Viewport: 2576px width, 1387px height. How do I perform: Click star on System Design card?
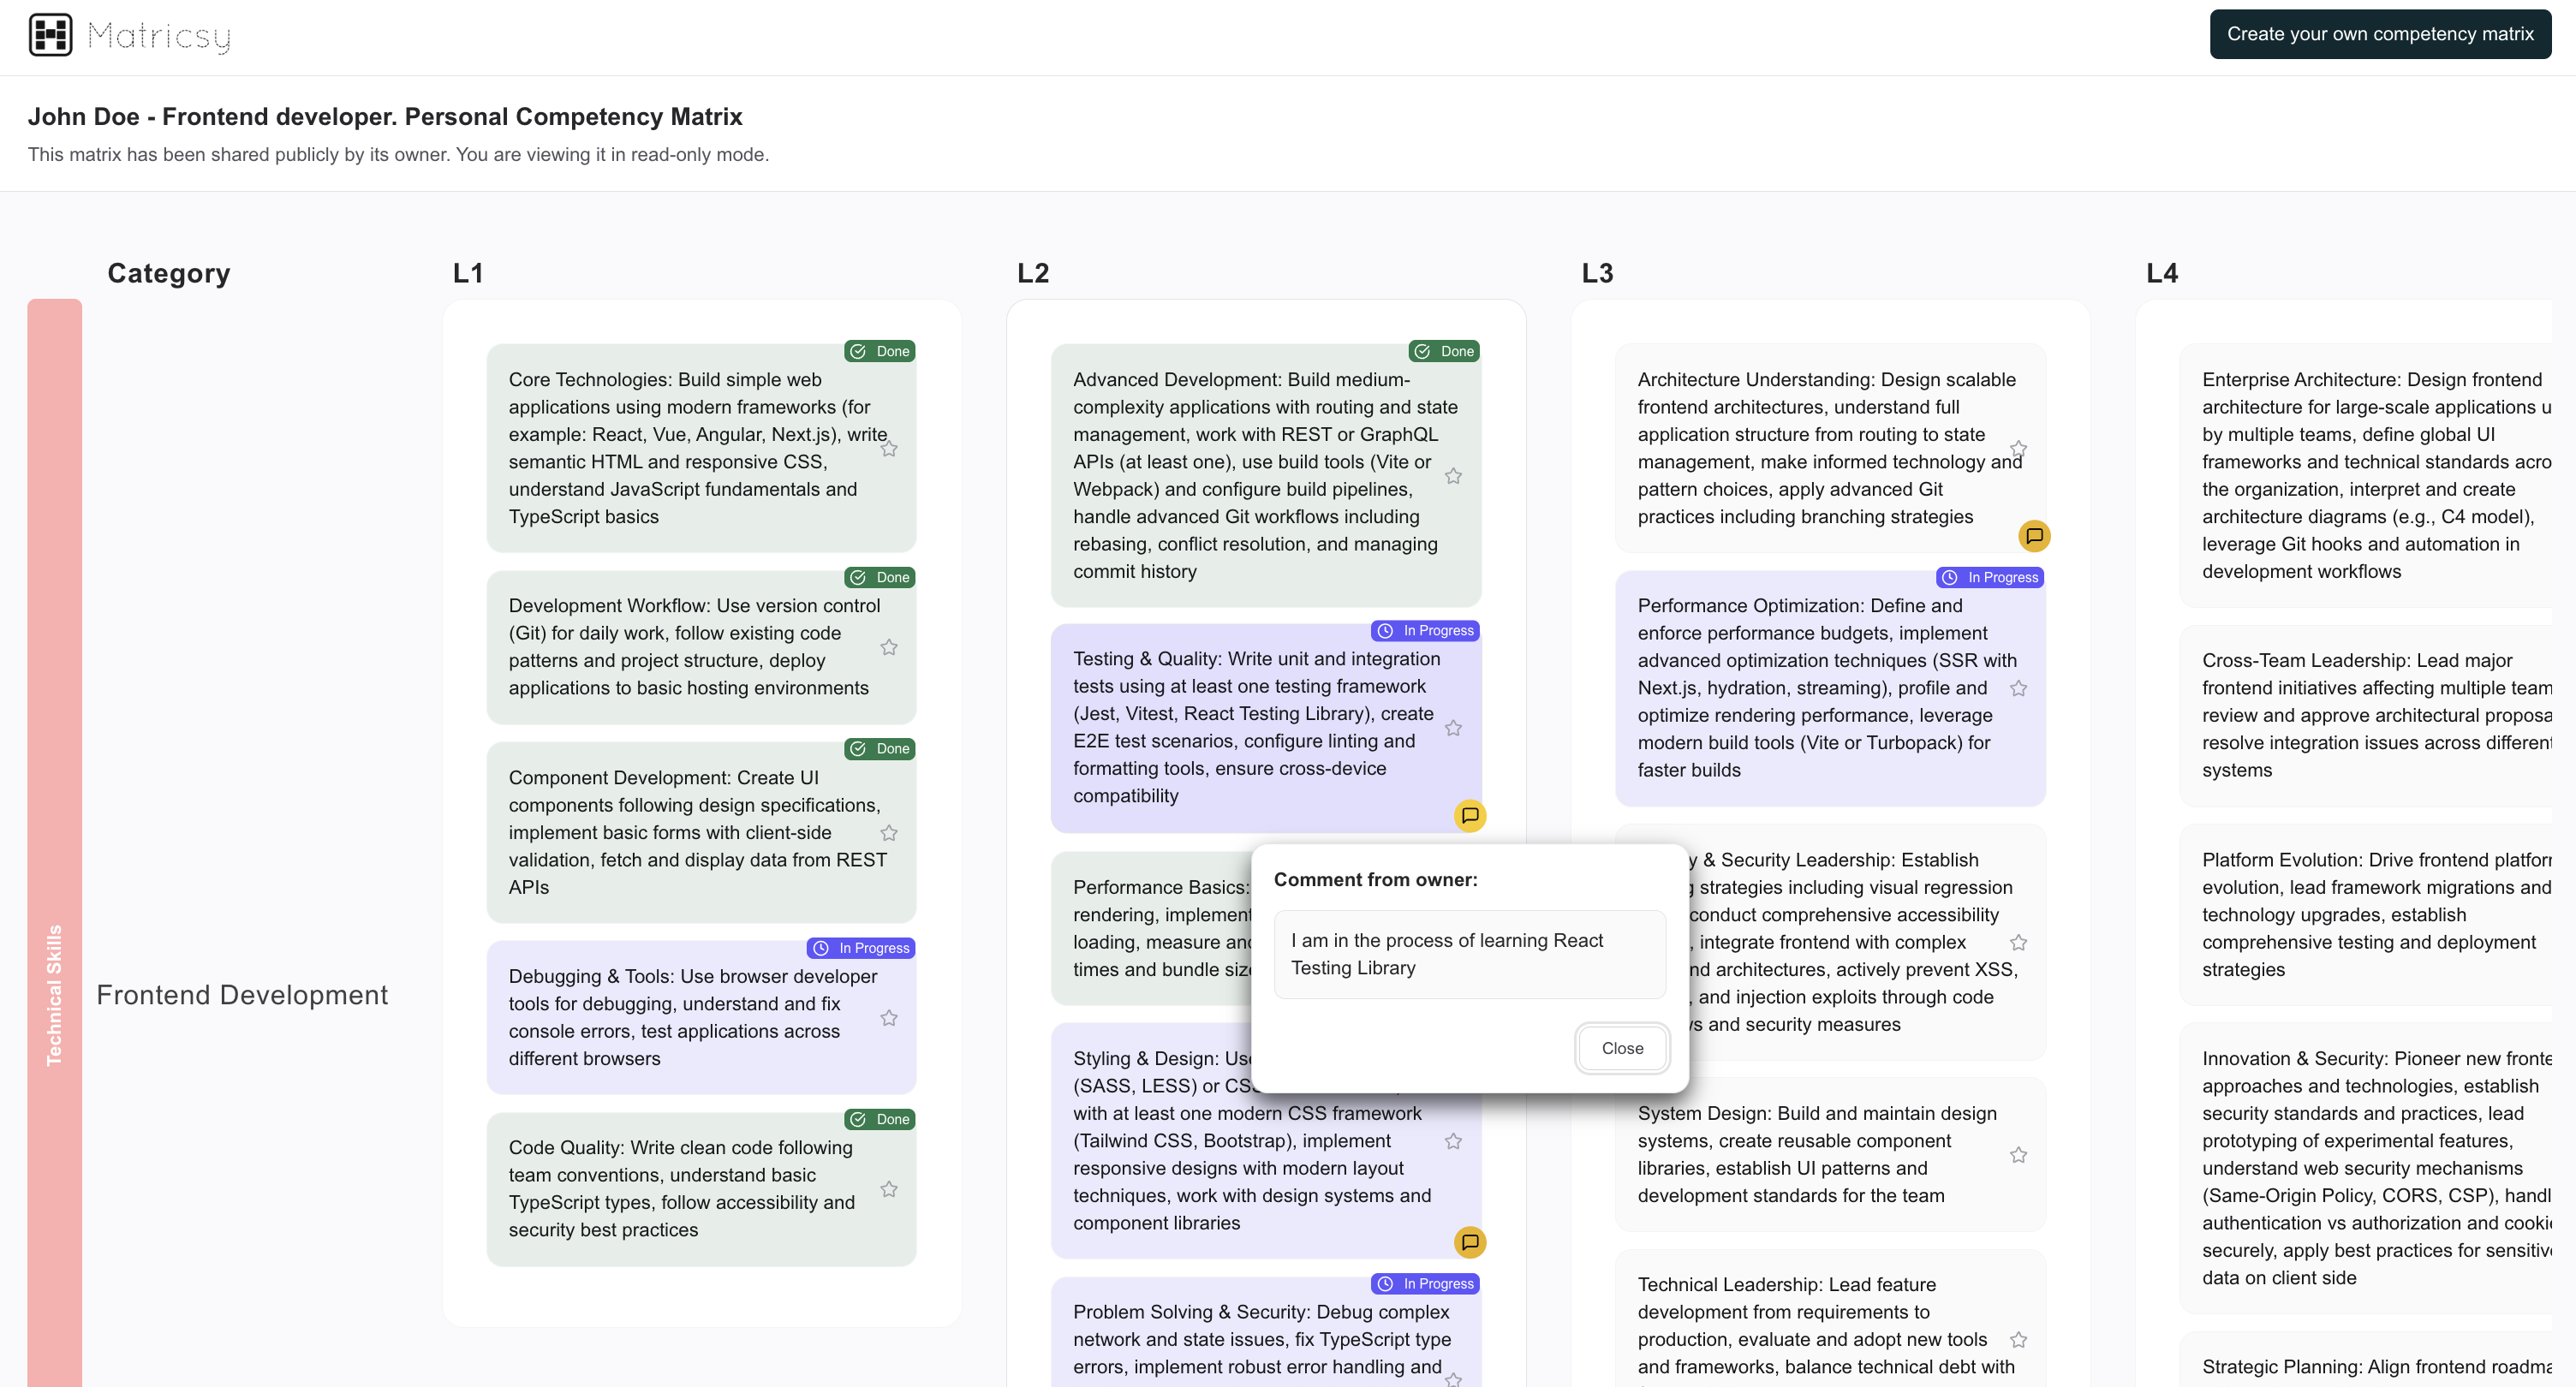click(x=2018, y=1155)
